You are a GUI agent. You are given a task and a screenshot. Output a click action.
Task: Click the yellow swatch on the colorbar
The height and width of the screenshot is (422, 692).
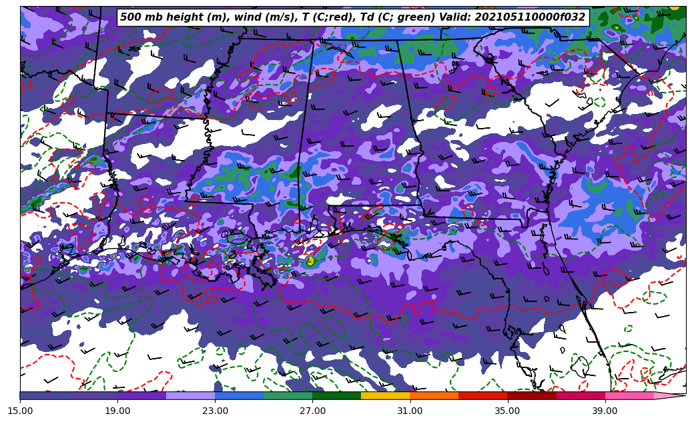click(x=385, y=395)
